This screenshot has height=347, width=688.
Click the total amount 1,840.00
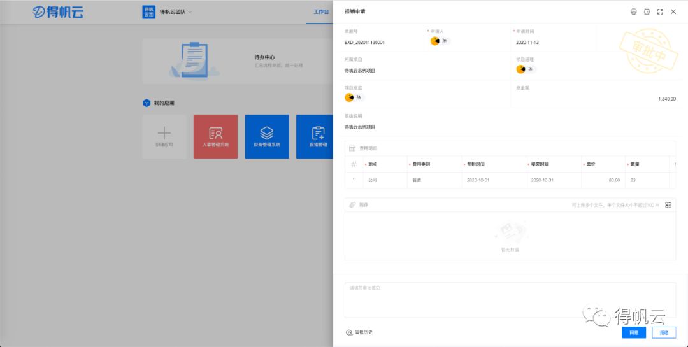[x=667, y=99]
